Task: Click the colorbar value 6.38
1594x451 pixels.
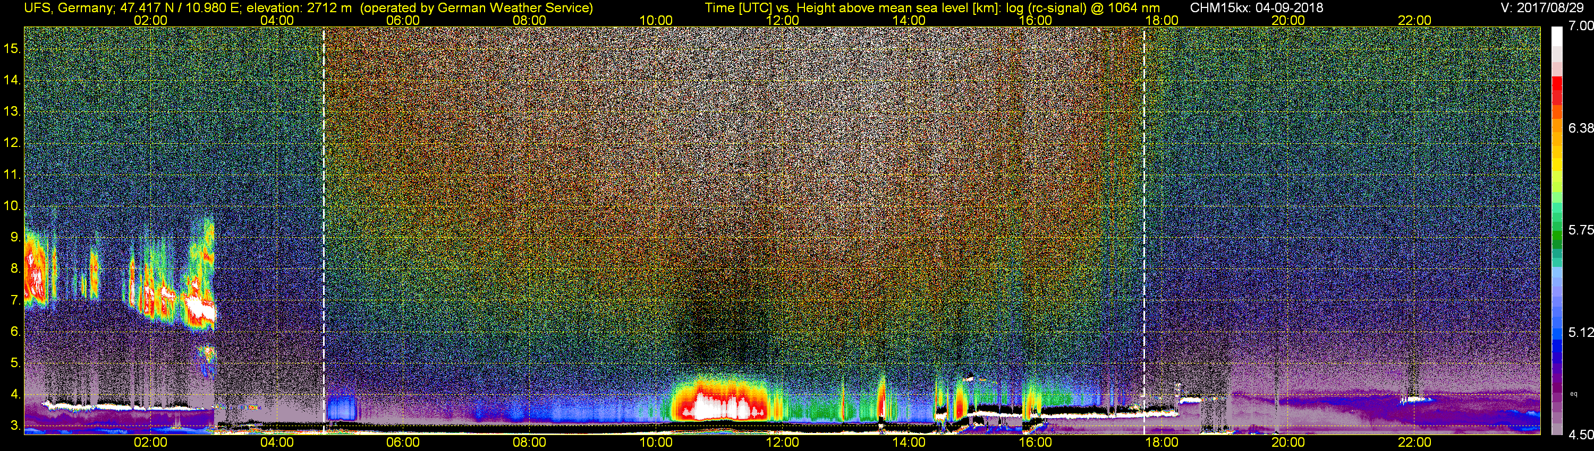Action: [x=1580, y=128]
